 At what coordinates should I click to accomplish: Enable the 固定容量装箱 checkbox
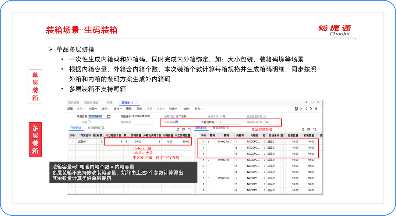pyautogui.click(x=264, y=116)
